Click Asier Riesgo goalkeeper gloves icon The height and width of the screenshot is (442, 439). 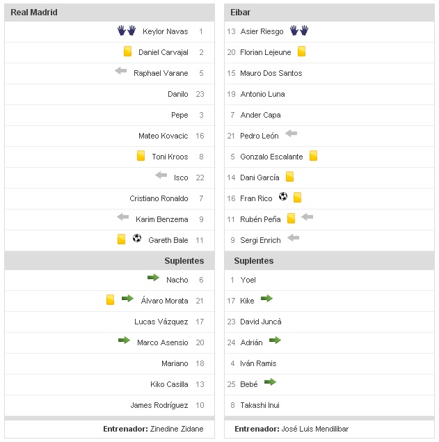click(x=299, y=31)
